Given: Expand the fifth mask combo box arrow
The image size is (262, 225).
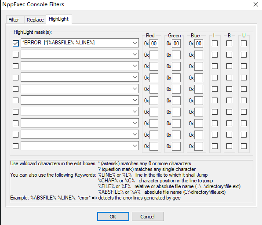Looking at the screenshot, I should coord(135,89).
